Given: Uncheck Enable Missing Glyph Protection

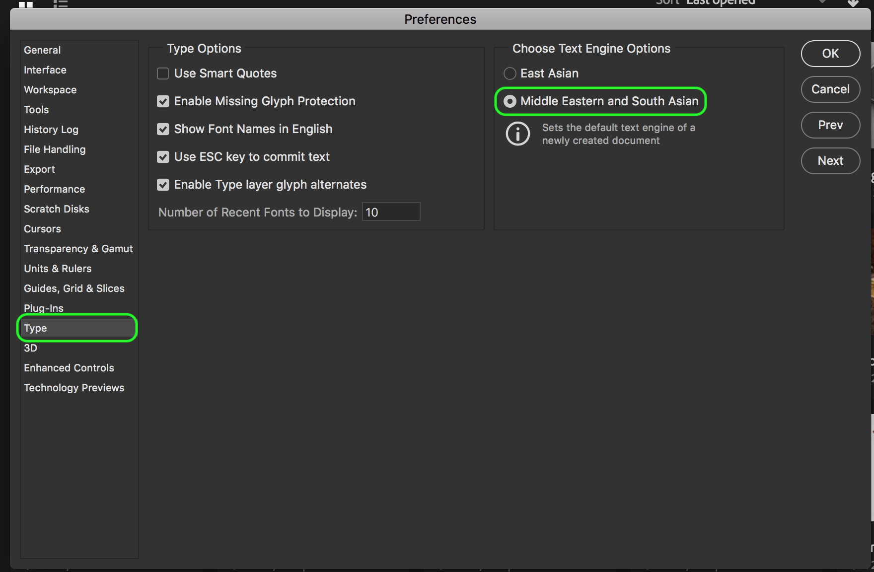Looking at the screenshot, I should pyautogui.click(x=163, y=101).
